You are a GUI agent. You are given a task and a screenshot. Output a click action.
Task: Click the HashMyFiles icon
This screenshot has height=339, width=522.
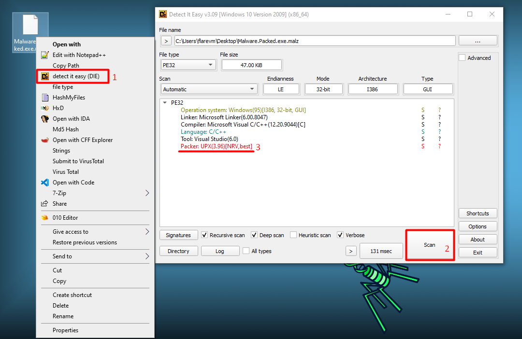[45, 98]
